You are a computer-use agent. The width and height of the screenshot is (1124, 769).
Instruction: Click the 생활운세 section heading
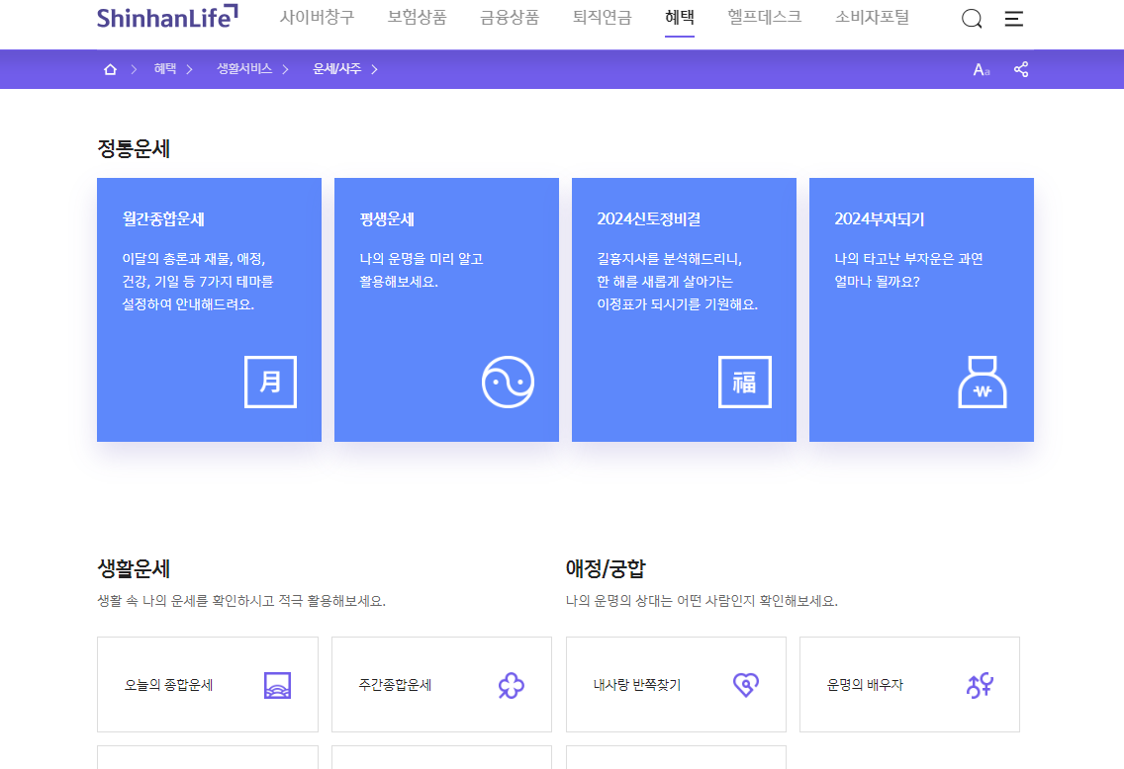pyautogui.click(x=134, y=568)
